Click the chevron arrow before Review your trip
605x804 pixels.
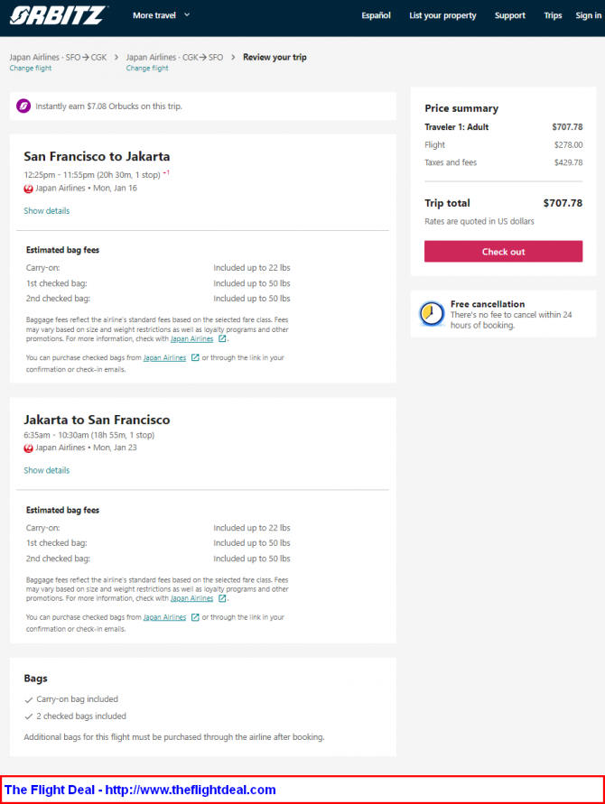click(x=233, y=57)
